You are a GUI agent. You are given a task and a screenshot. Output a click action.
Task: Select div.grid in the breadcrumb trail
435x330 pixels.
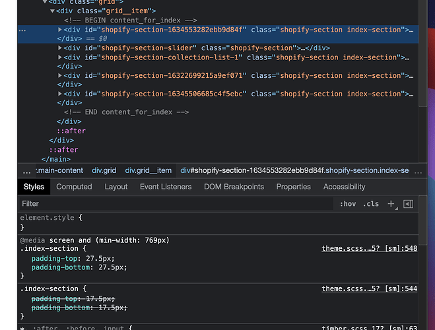pos(104,170)
